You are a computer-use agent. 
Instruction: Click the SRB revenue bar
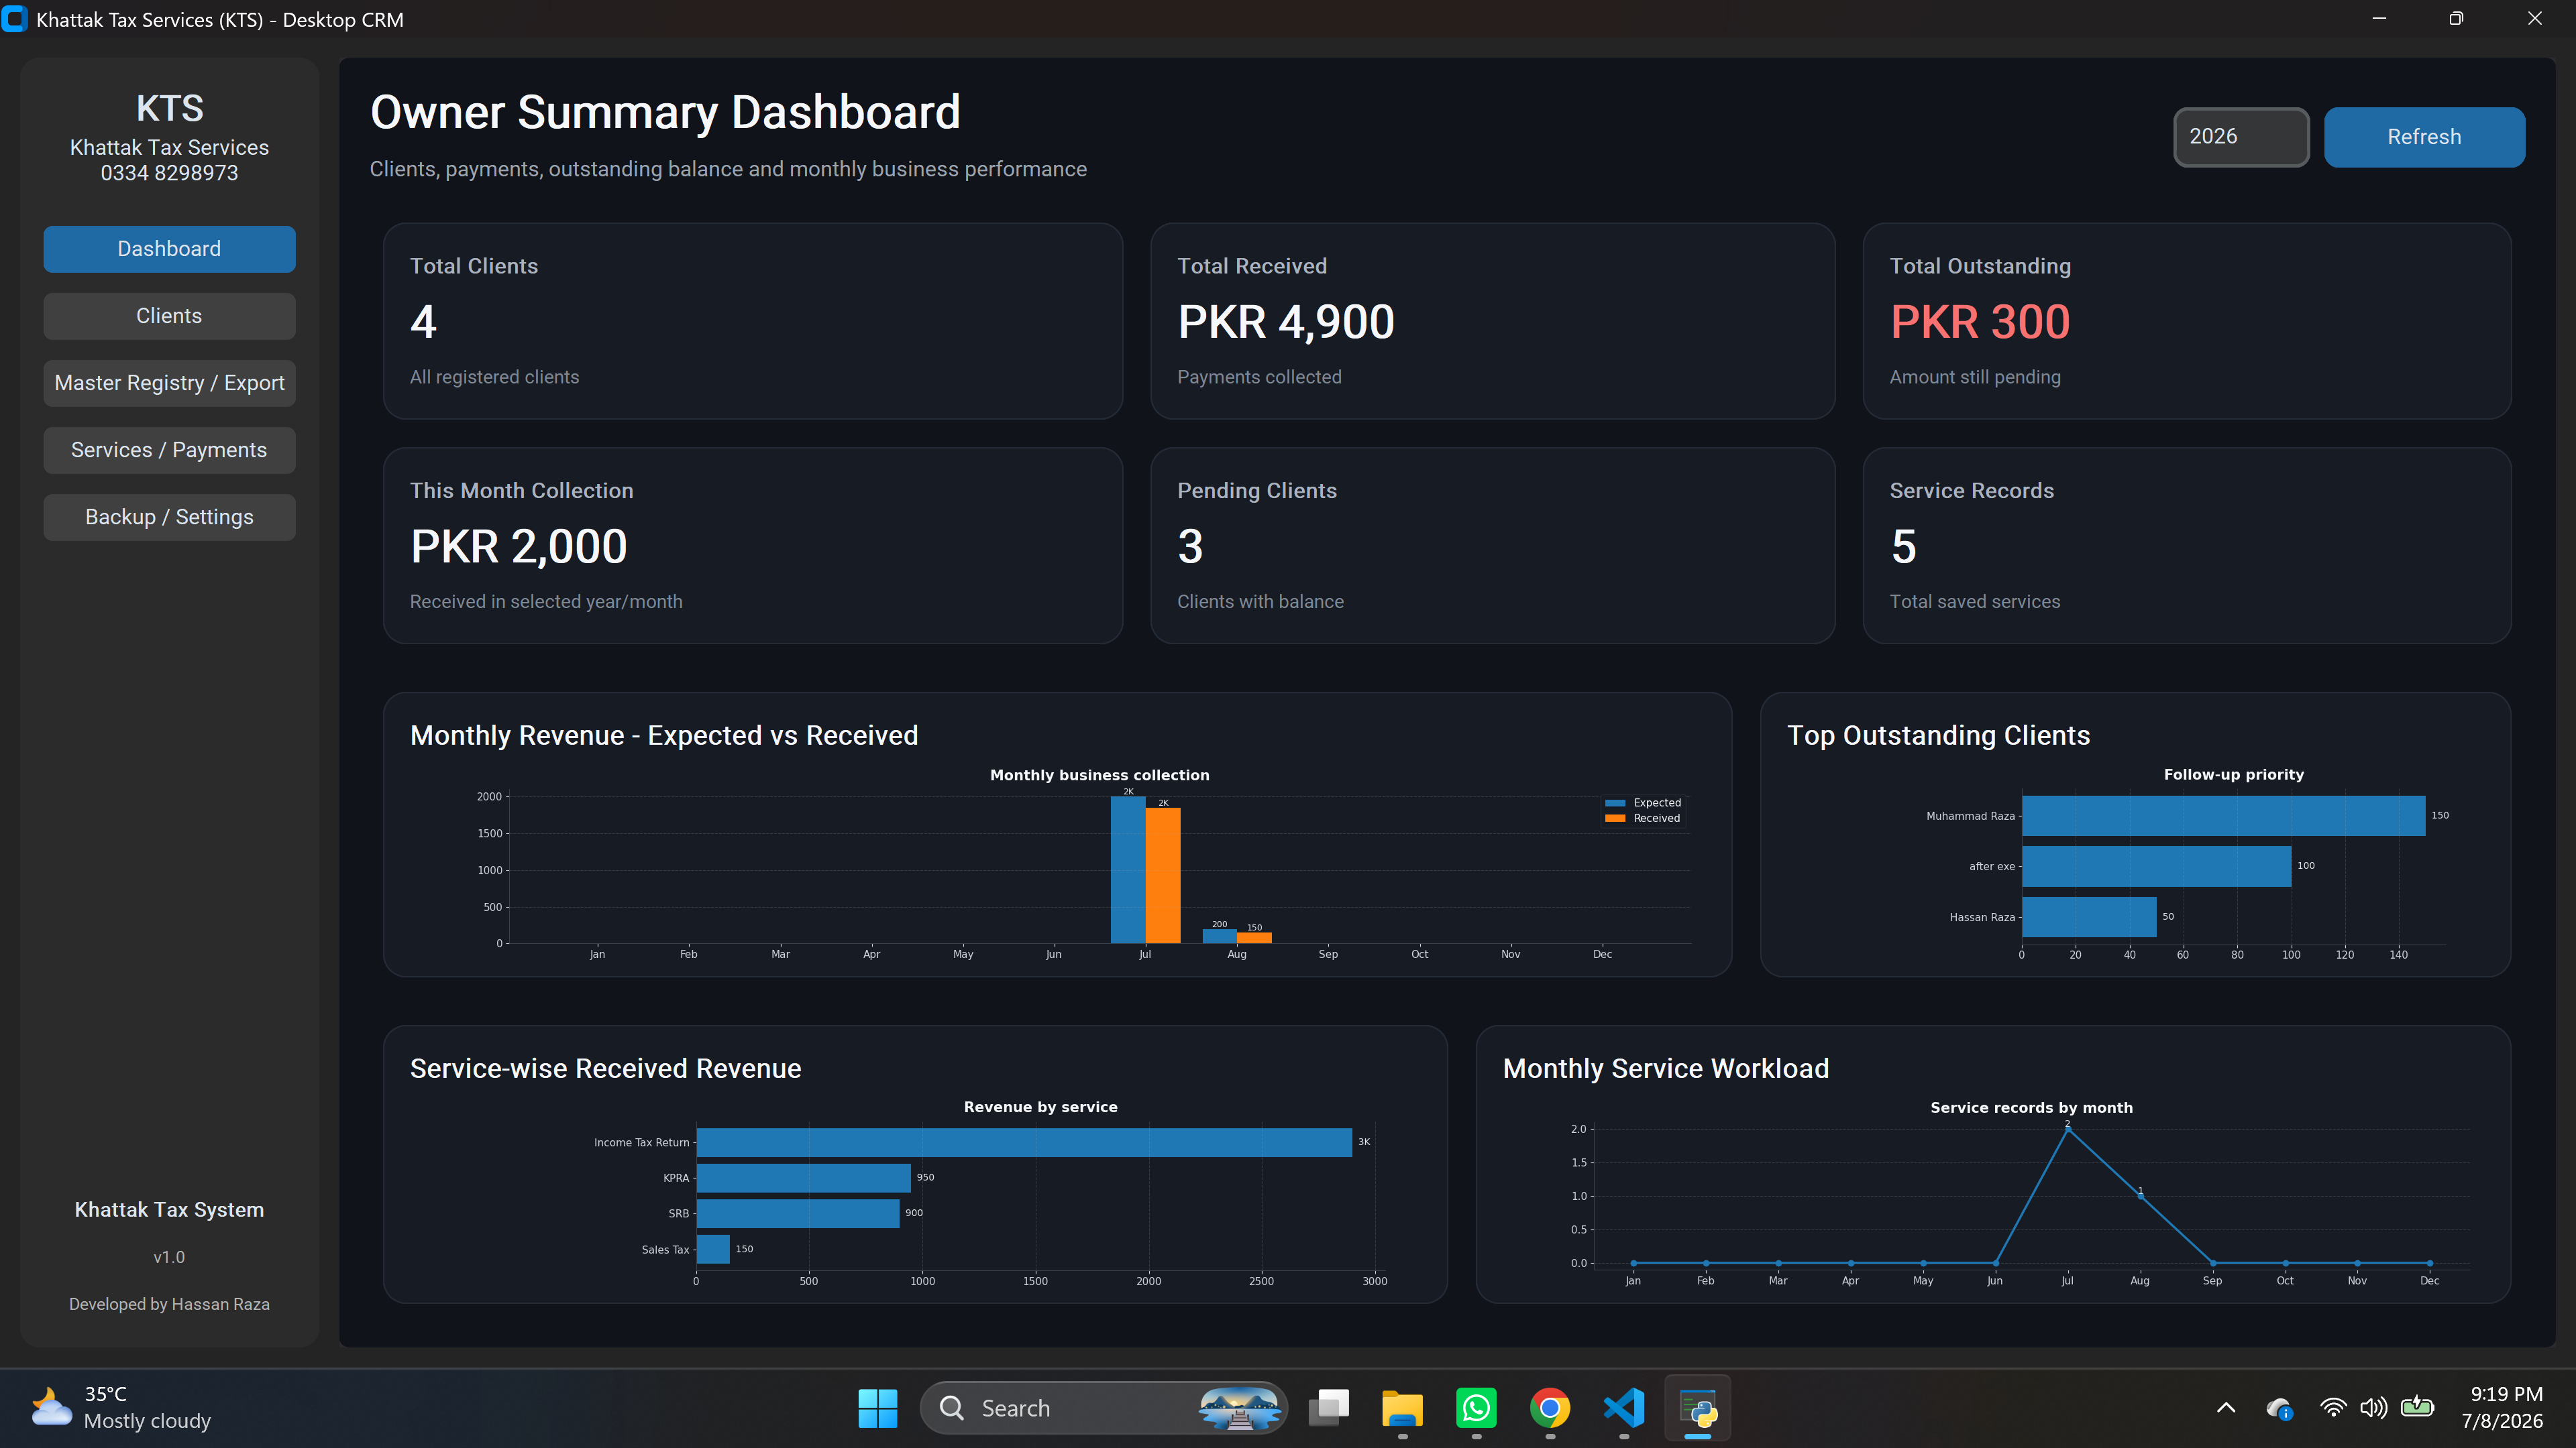point(798,1213)
